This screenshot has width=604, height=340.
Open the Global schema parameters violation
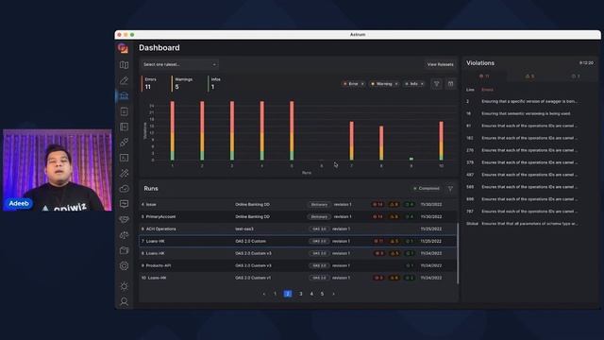pos(529,224)
